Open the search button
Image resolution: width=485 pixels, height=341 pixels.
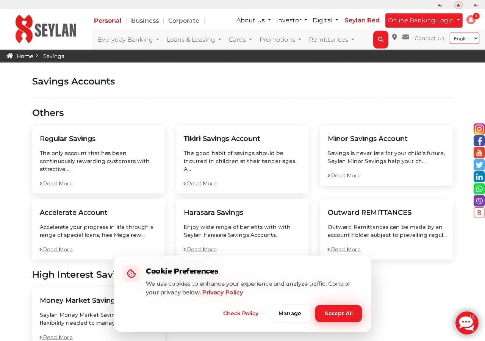point(381,39)
